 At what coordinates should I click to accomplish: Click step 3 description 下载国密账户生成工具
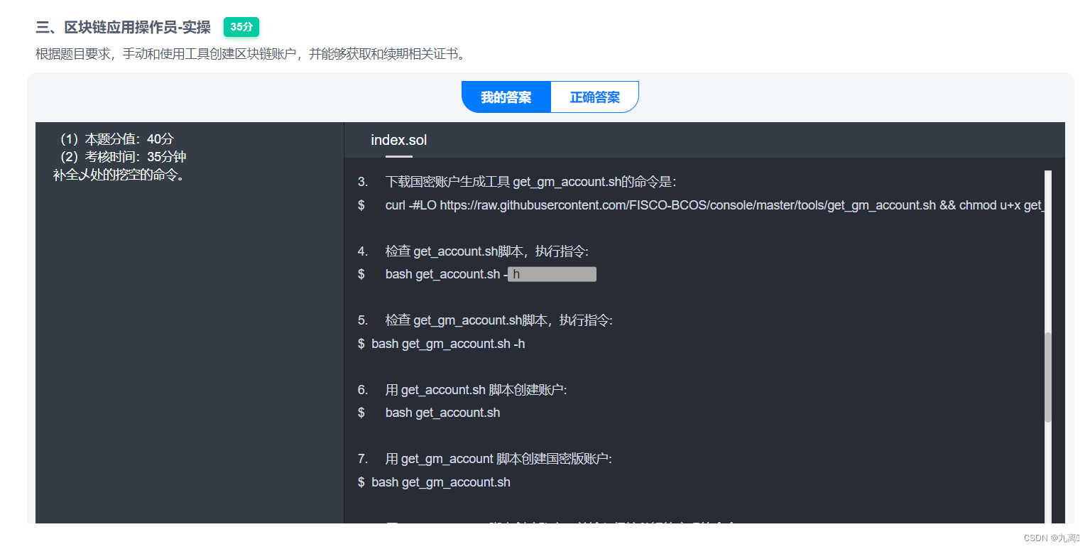(x=531, y=182)
